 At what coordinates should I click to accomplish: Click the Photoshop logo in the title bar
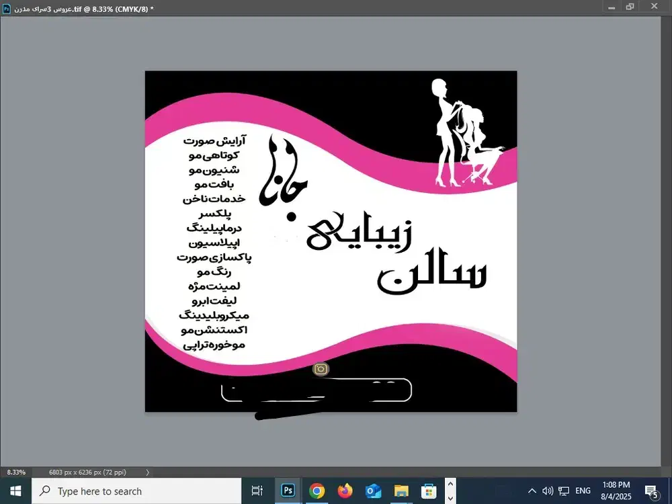point(7,7)
